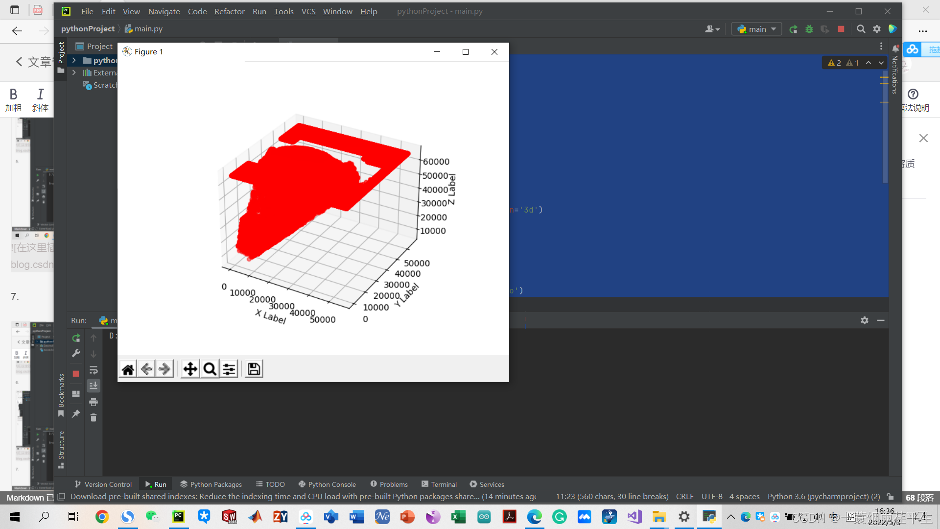Open IDE settings gear in the top toolbar
The height and width of the screenshot is (529, 940).
[877, 29]
